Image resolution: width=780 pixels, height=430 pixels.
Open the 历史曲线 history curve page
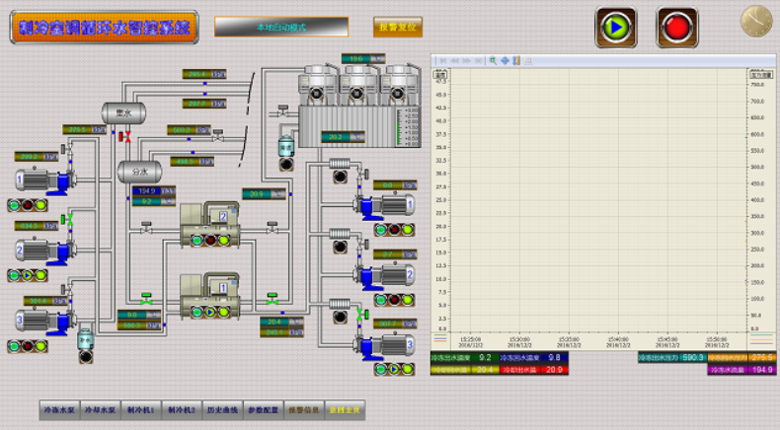pyautogui.click(x=218, y=408)
